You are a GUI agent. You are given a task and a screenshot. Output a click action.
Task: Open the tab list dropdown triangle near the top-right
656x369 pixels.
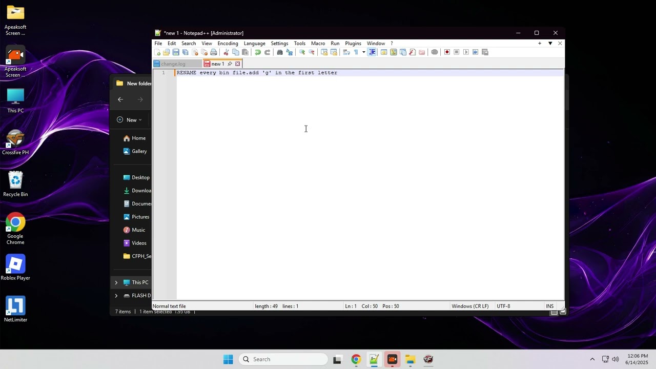[550, 44]
